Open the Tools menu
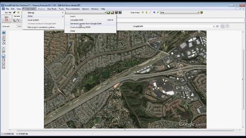Image resolution: width=246 pixels, height=138 pixels. (x=61, y=9)
